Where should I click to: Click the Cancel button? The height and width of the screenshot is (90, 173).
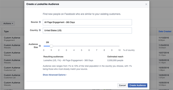pos(122,86)
